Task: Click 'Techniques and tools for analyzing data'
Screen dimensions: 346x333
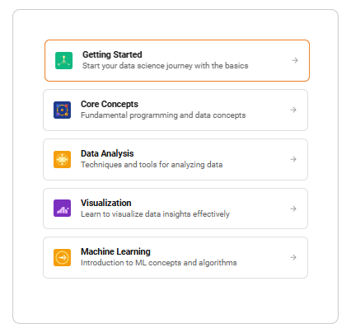Action: (152, 165)
